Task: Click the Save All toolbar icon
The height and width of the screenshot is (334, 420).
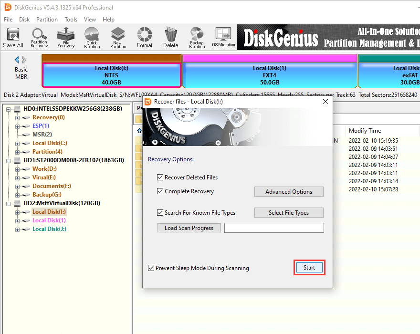Action: pos(13,38)
